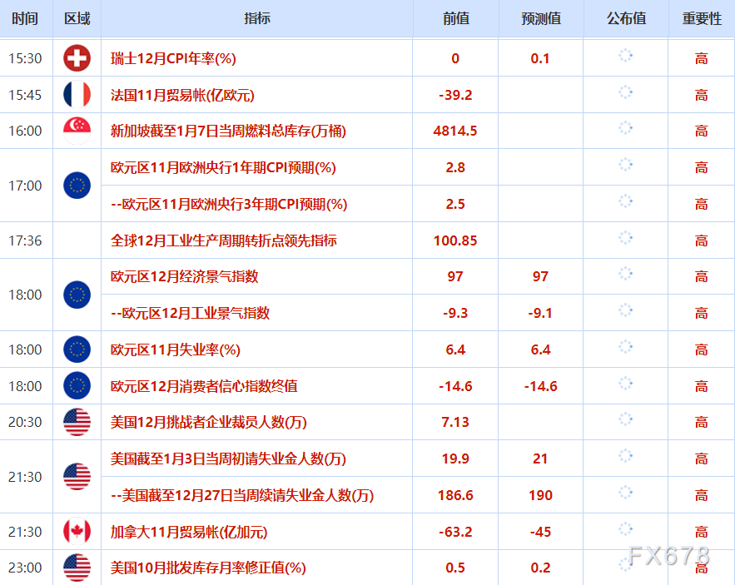Click the value 4814.5 in 前值 column
This screenshot has height=585, width=735.
tap(455, 131)
